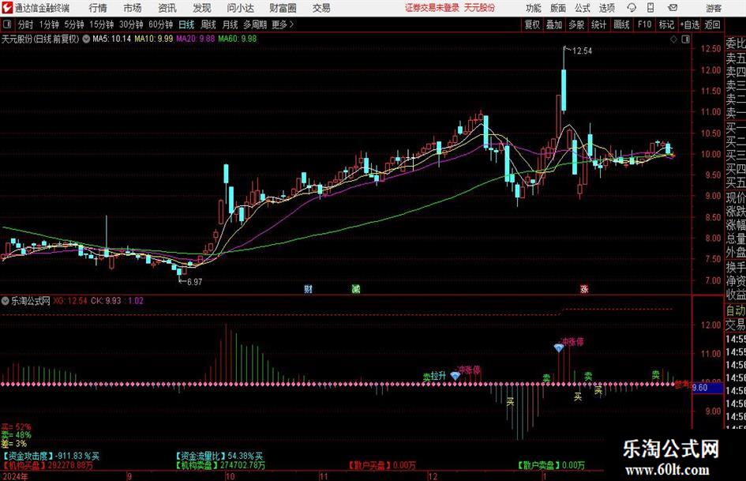The height and width of the screenshot is (481, 746).
Task: Open the 资讯 menu
Action: (167, 8)
